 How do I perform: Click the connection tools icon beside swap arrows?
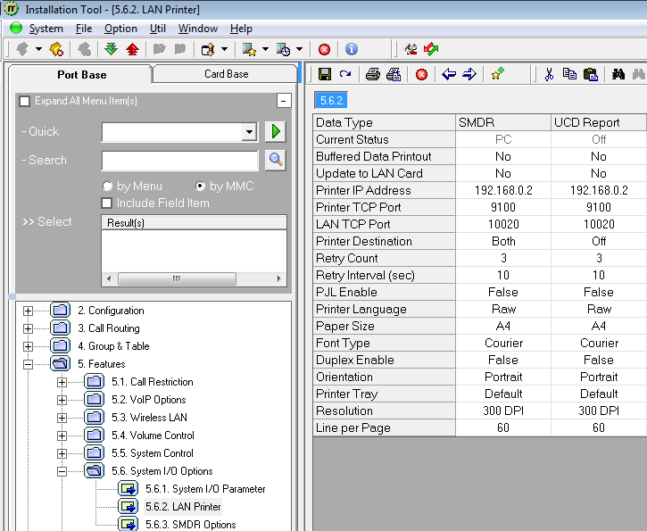411,49
